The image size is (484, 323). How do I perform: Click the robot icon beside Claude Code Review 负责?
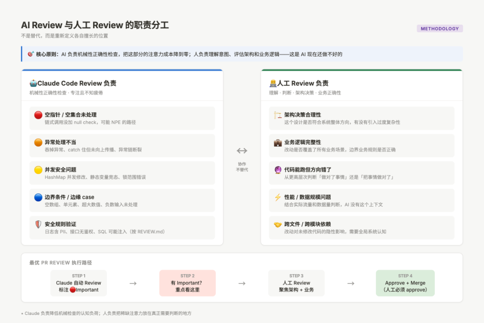[33, 83]
